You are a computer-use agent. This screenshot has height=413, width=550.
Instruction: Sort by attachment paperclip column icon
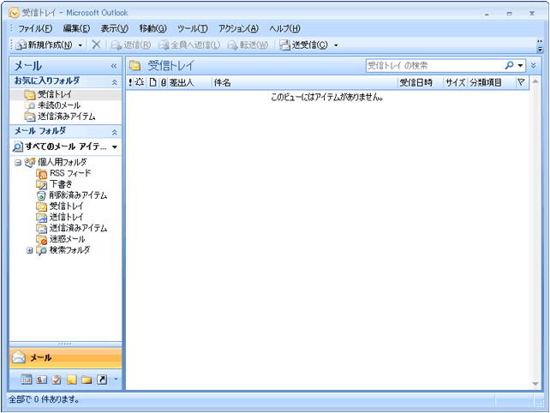(164, 83)
